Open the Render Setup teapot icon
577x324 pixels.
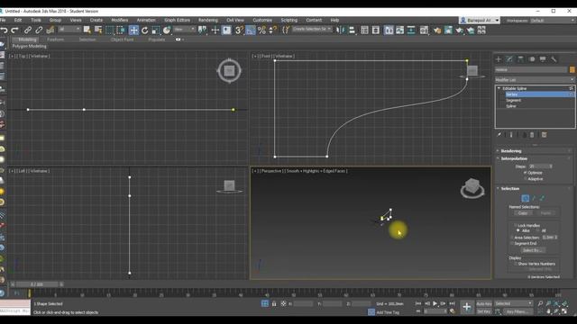point(436,30)
